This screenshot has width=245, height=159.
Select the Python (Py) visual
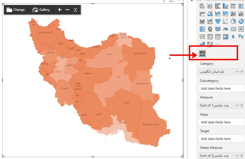click(241, 37)
